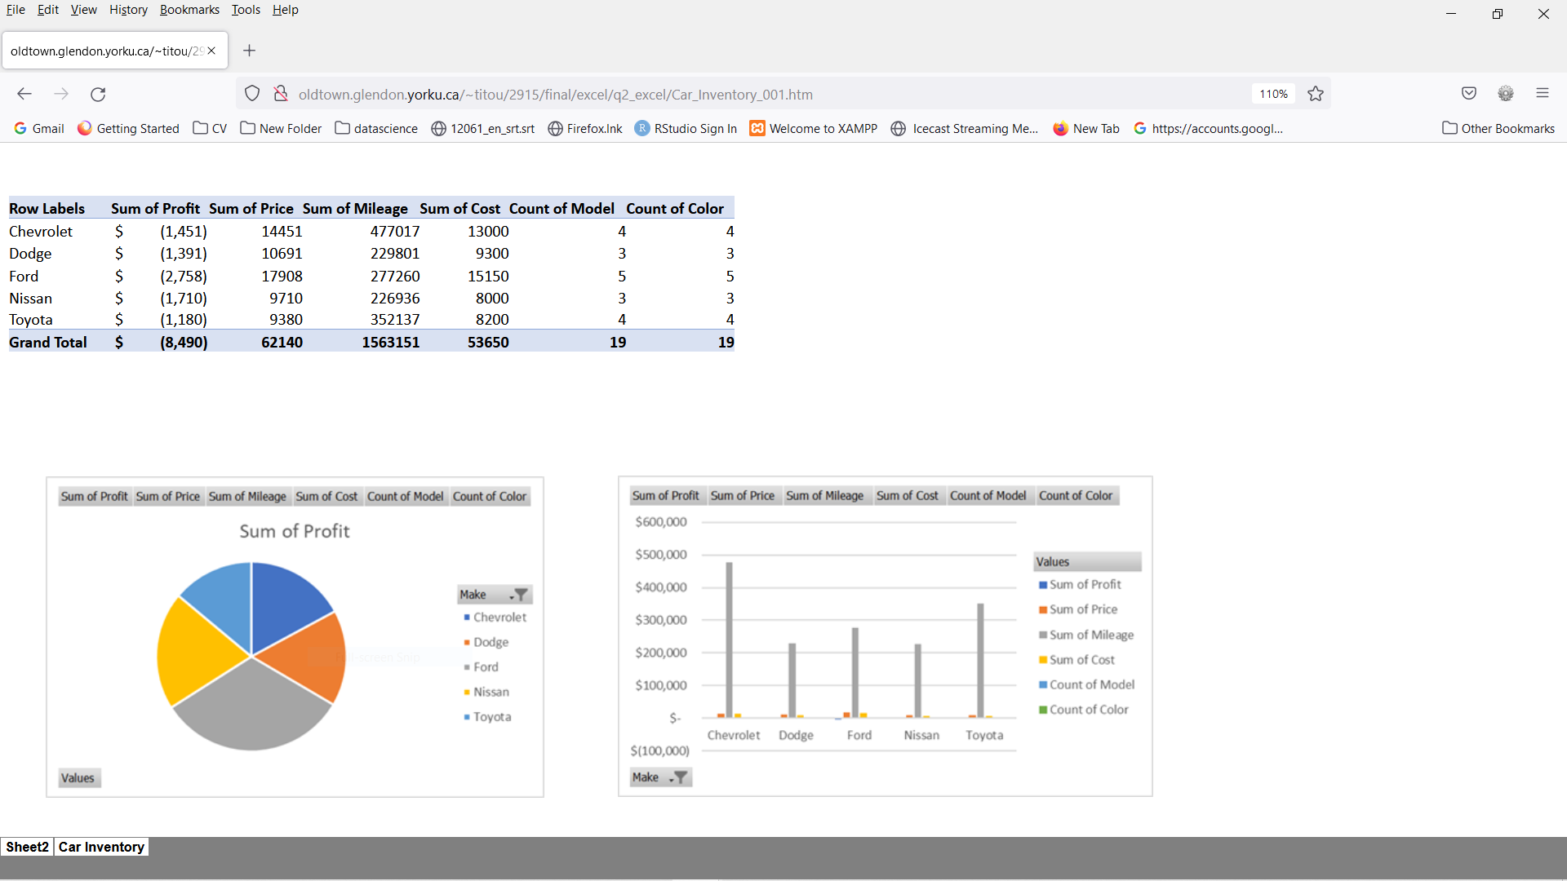1567x881 pixels.
Task: Open the Tools menu
Action: [x=246, y=10]
